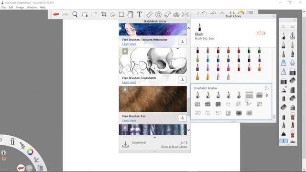The image size is (306, 172).
Task: Toggle the Ellipse guide tool
Action: (x=158, y=14)
